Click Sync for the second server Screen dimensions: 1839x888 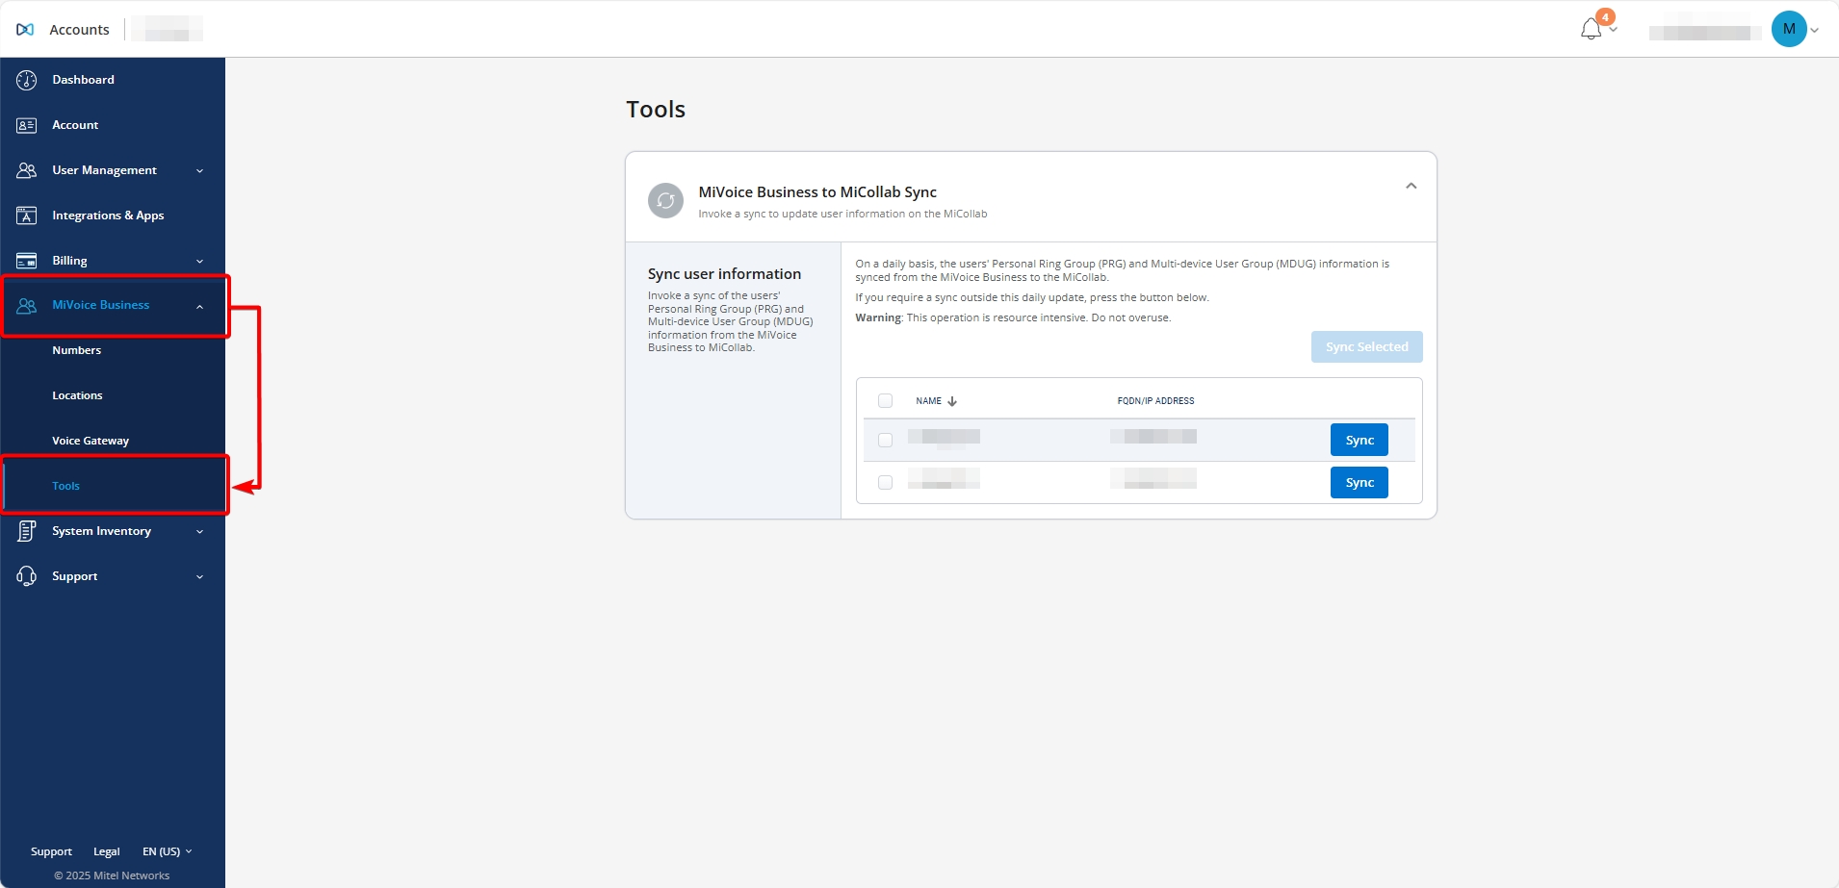[1360, 482]
